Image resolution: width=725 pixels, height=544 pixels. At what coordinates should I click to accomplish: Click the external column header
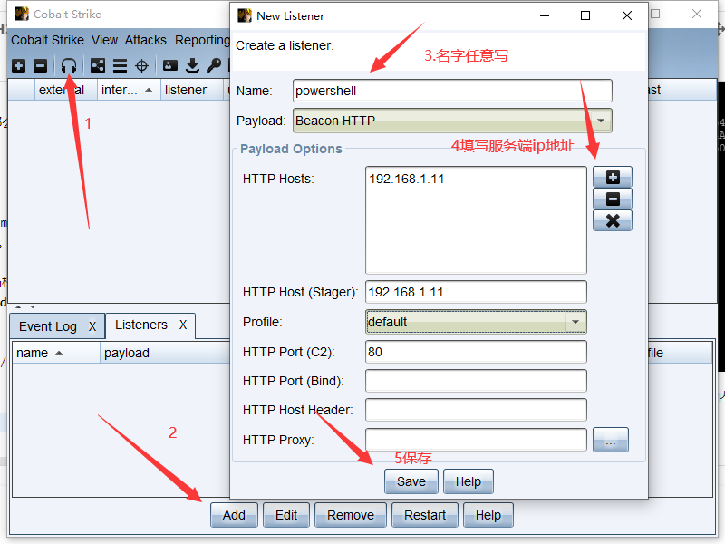coord(65,90)
